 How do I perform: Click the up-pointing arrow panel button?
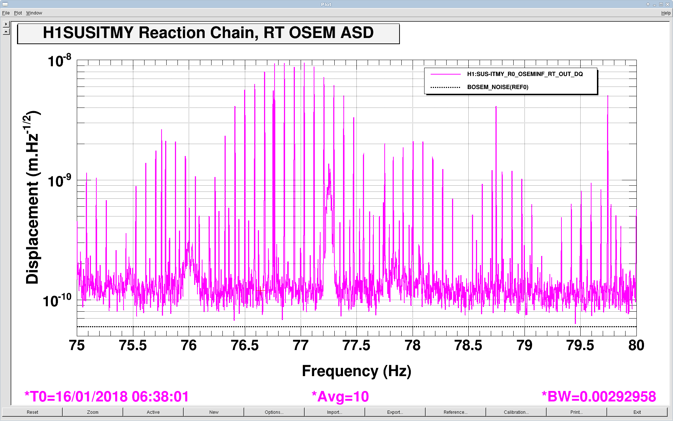click(x=6, y=31)
